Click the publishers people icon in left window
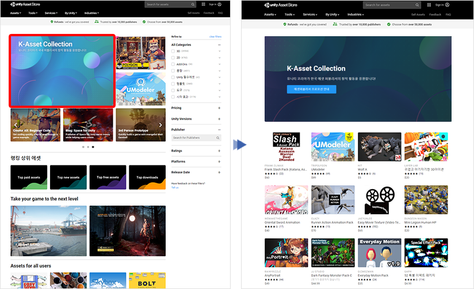The width and height of the screenshot is (474, 289). click(97, 22)
